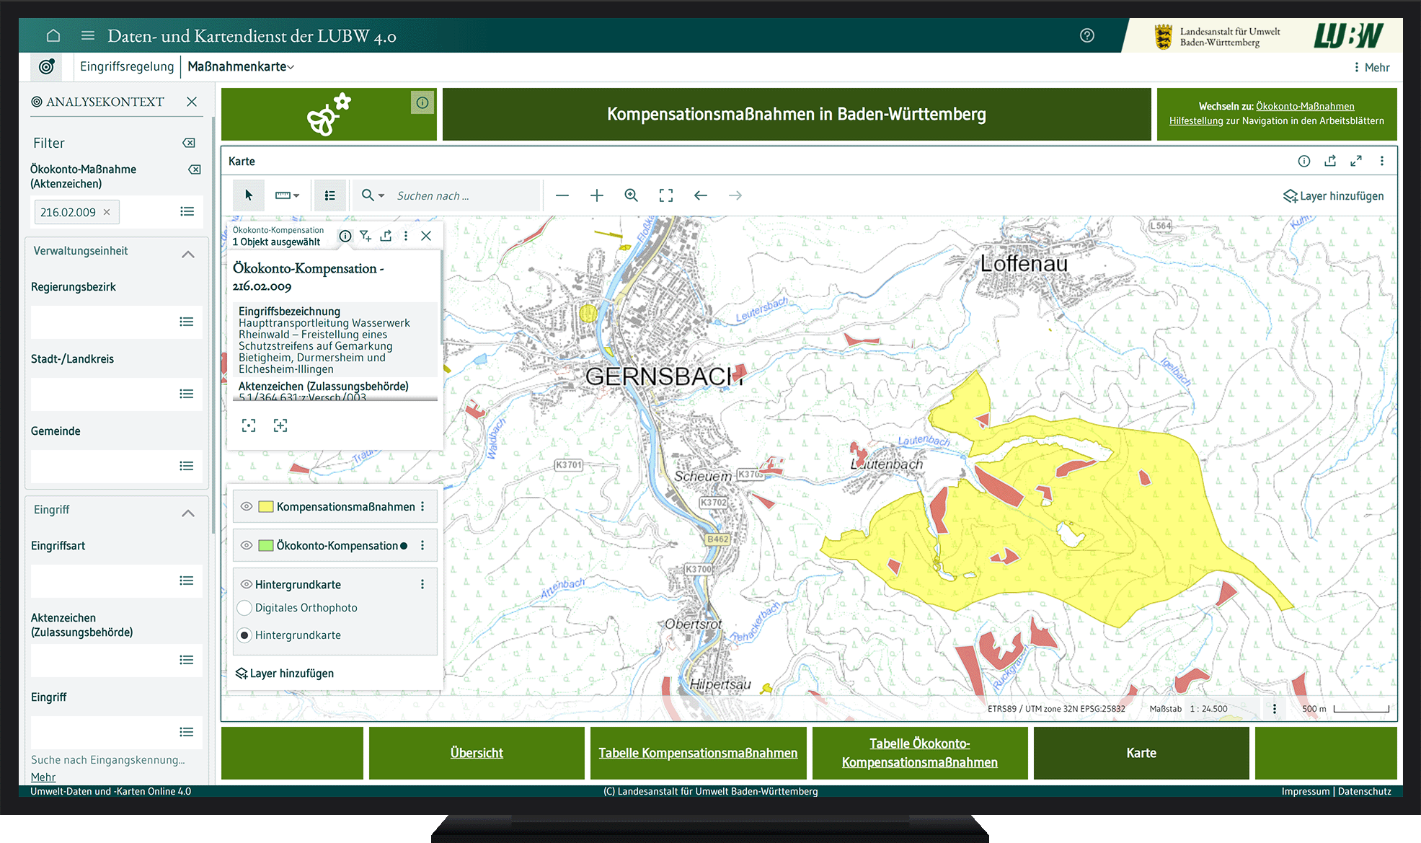Hide the Kompensationsmaßnahmen layer
The height and width of the screenshot is (843, 1421).
[247, 506]
